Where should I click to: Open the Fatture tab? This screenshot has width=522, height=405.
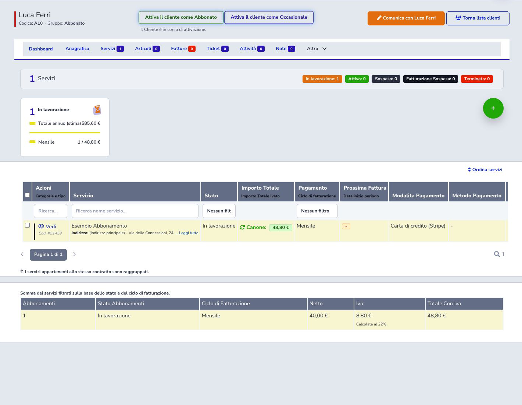(183, 49)
